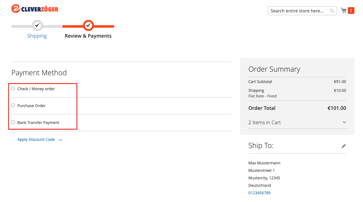Choose Bank Transfer Payment option
Screen dimensions: 363x202
[13, 122]
